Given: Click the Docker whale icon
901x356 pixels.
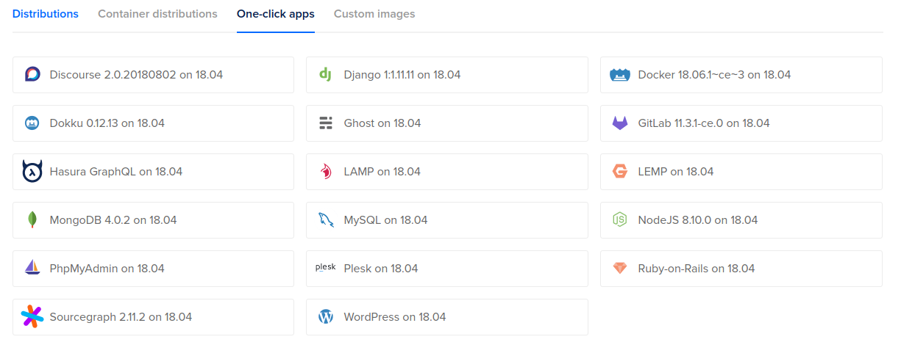Looking at the screenshot, I should coord(620,74).
